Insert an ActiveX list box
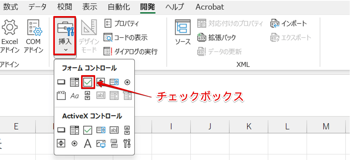Viewport: 356px width, 160px height. pyautogui.click(x=101, y=130)
